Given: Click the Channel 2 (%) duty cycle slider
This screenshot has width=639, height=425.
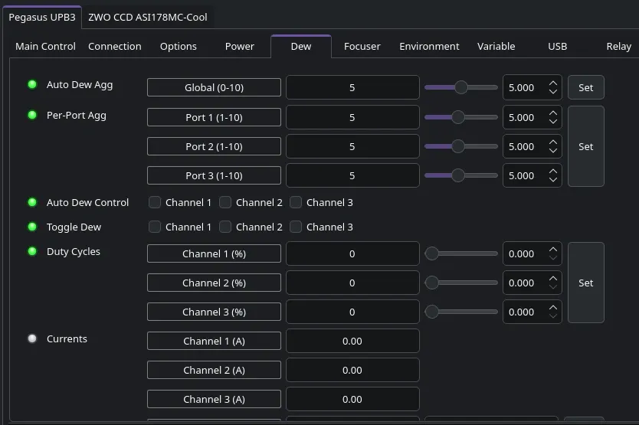Looking at the screenshot, I should click(461, 283).
